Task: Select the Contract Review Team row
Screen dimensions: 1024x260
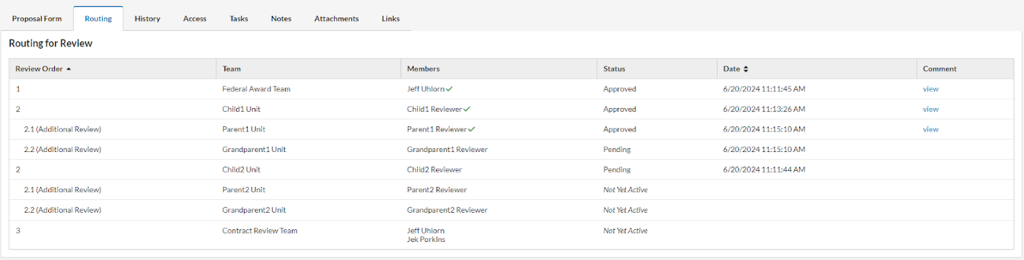Action: tap(512, 235)
